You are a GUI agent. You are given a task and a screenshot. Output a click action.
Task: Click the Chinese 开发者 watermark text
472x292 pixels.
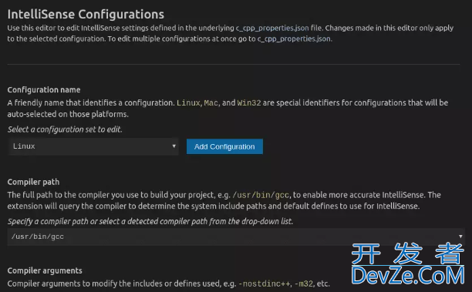click(x=408, y=253)
